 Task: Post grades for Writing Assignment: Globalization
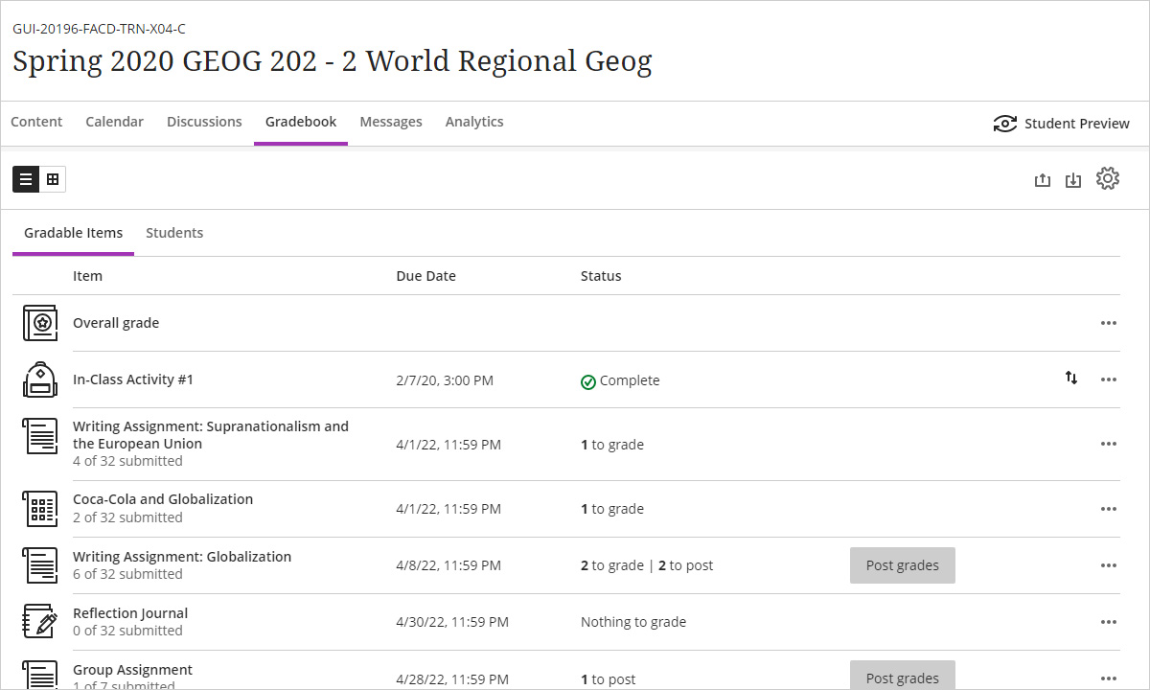(902, 565)
